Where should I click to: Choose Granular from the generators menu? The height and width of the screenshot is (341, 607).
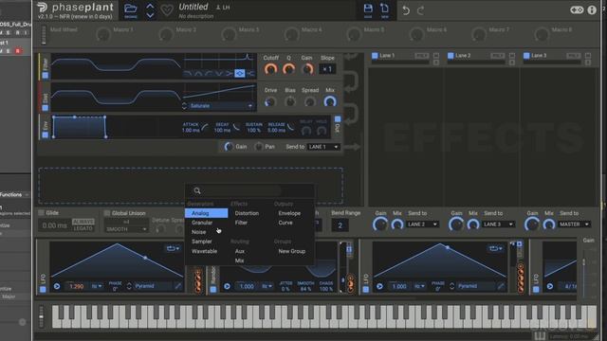(x=202, y=223)
